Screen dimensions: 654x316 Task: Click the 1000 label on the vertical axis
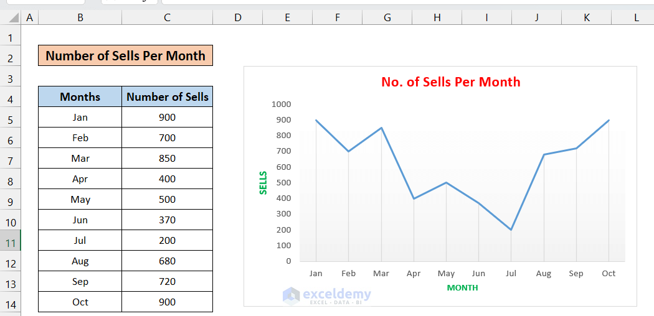tap(281, 104)
